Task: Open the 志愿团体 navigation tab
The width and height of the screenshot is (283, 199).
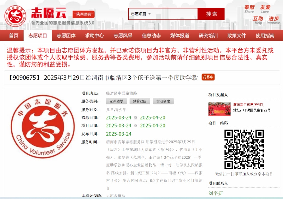Action: (66, 36)
